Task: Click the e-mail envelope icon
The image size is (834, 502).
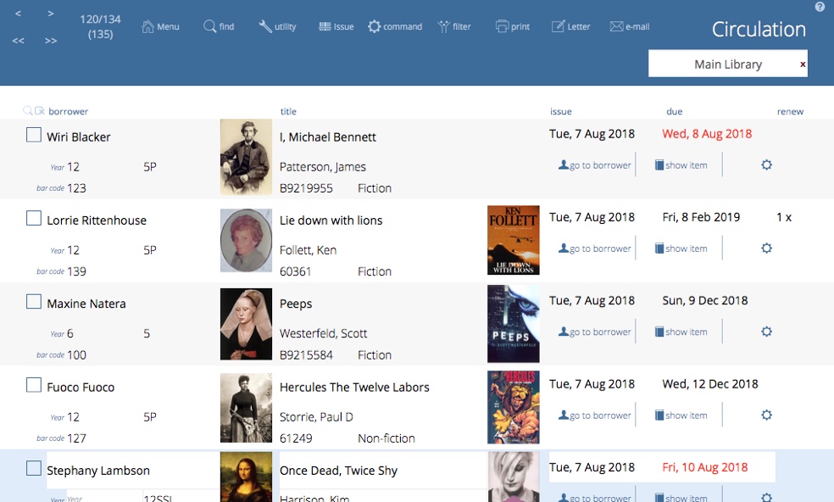Action: coord(616,26)
